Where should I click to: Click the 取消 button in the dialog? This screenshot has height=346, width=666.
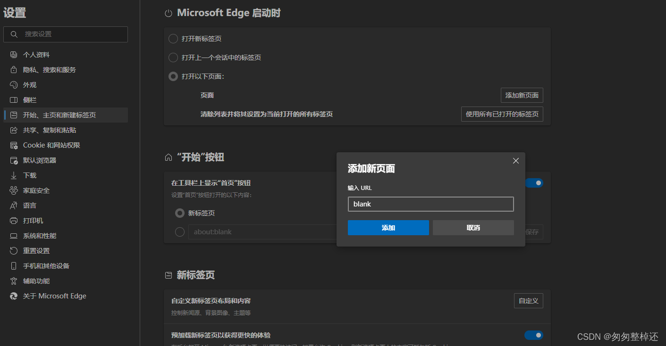pyautogui.click(x=473, y=228)
